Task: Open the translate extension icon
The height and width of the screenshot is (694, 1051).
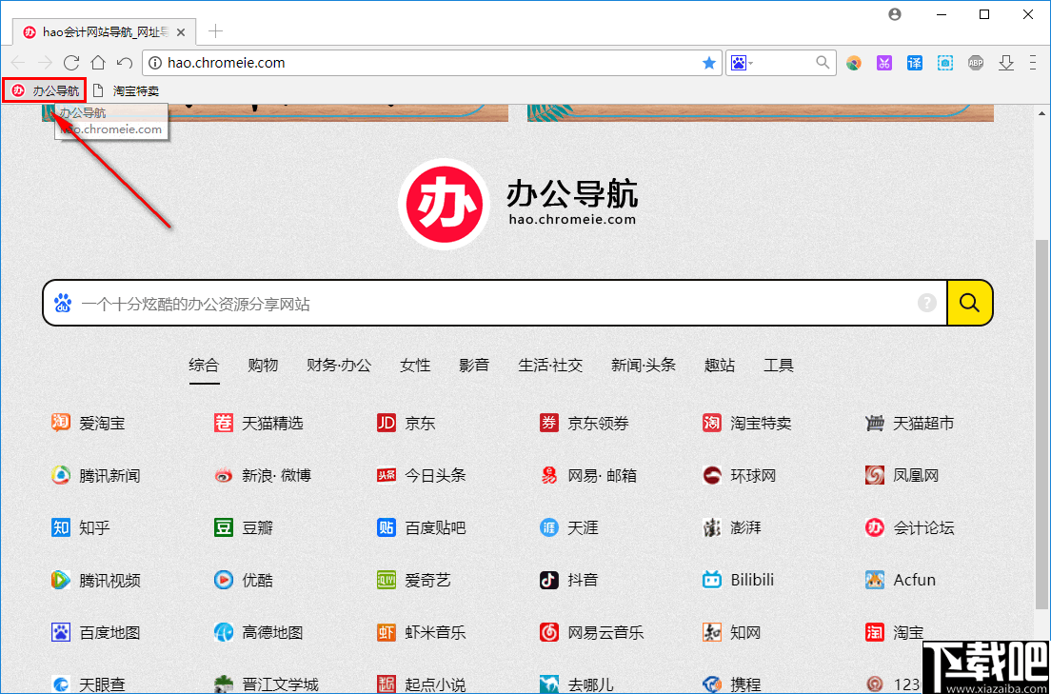Action: [x=915, y=62]
